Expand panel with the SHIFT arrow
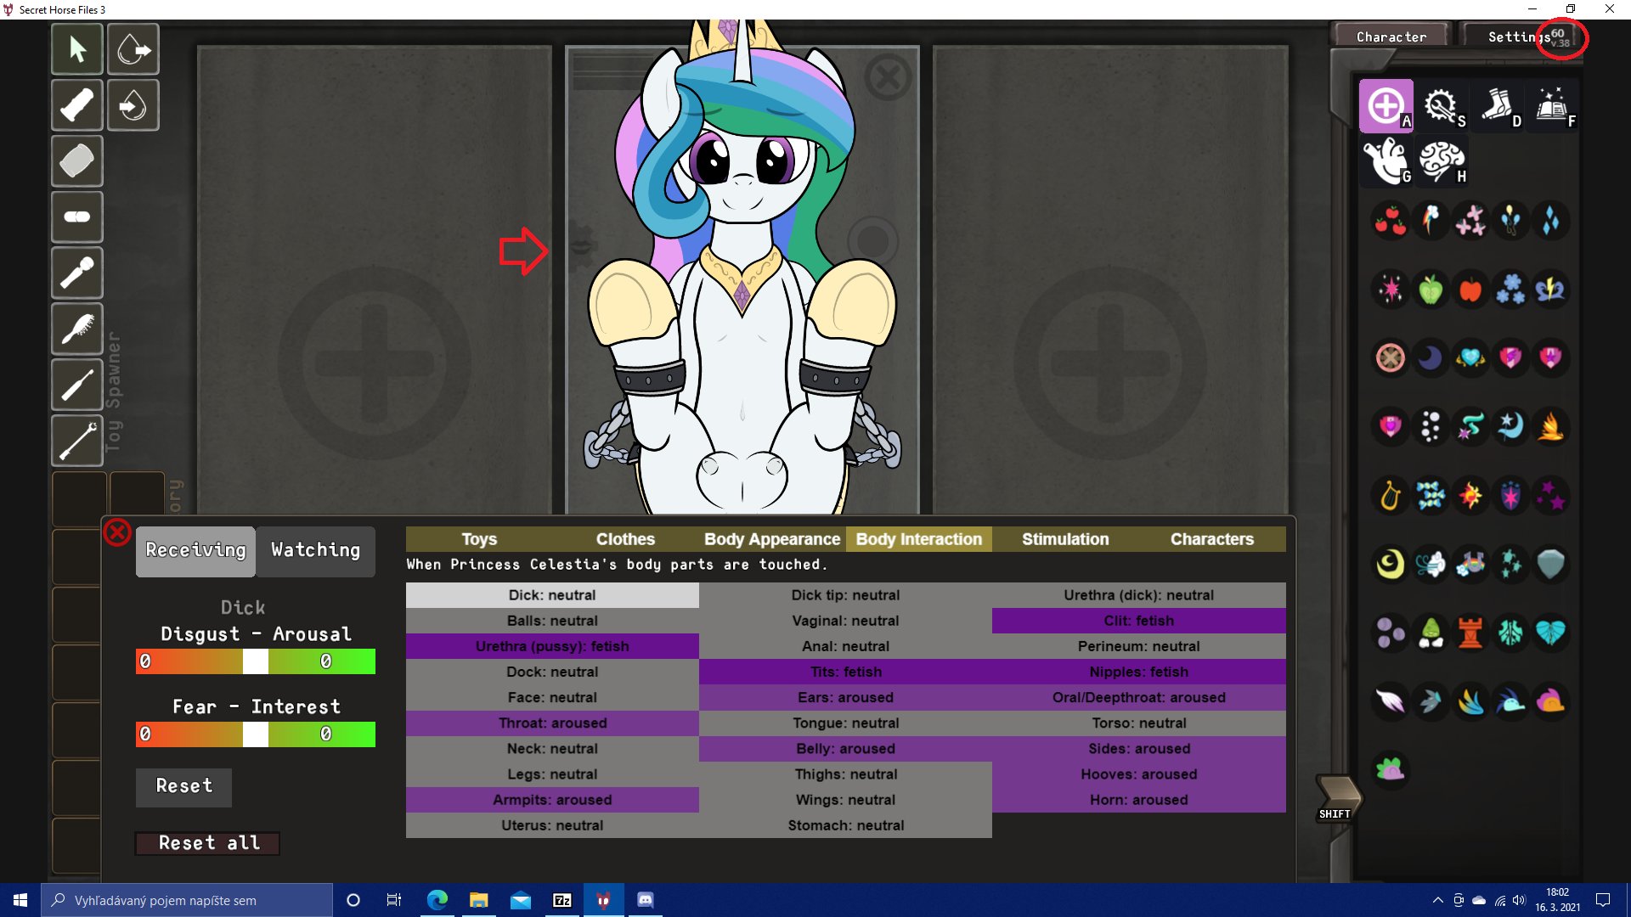Viewport: 1631px width, 917px height. (x=1338, y=796)
